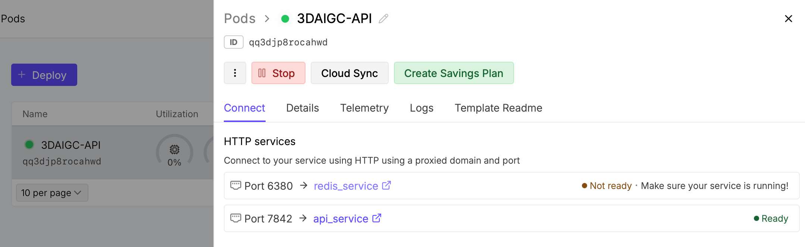Viewport: 805px width, 247px height.
Task: Click the Name column header
Action: click(35, 114)
